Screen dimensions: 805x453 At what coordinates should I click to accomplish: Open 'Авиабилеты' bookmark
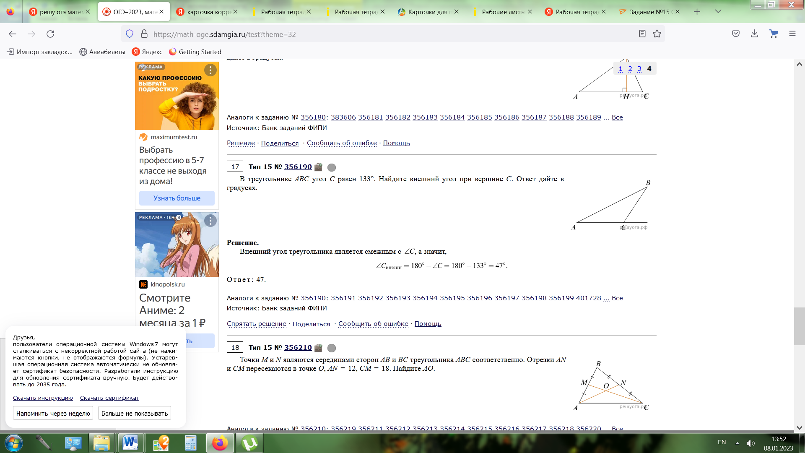102,52
